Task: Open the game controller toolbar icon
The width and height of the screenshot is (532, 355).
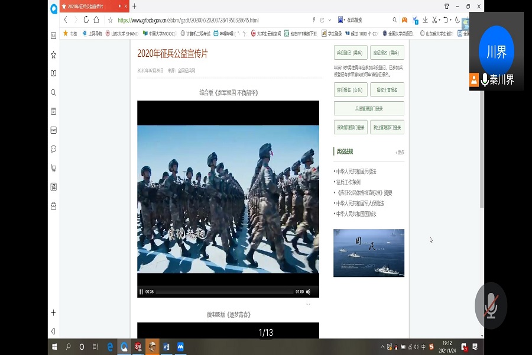Action: click(x=404, y=20)
